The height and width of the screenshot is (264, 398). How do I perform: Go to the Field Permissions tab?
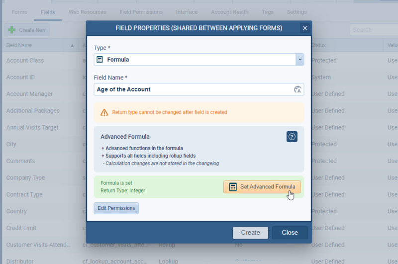141,12
